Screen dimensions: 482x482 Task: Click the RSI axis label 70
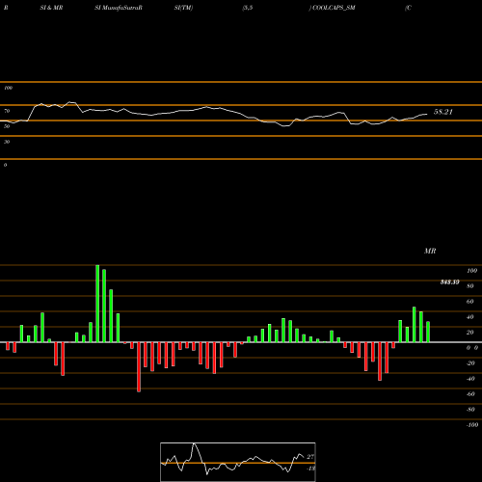(x=7, y=111)
